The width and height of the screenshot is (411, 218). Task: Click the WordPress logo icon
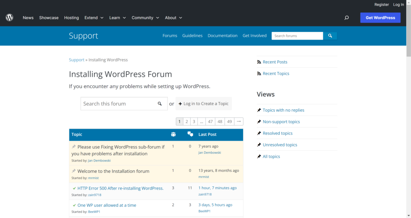[x=10, y=18]
